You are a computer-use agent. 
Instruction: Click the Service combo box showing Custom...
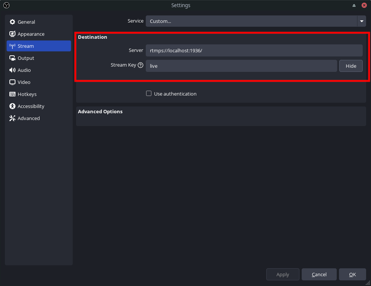click(256, 21)
